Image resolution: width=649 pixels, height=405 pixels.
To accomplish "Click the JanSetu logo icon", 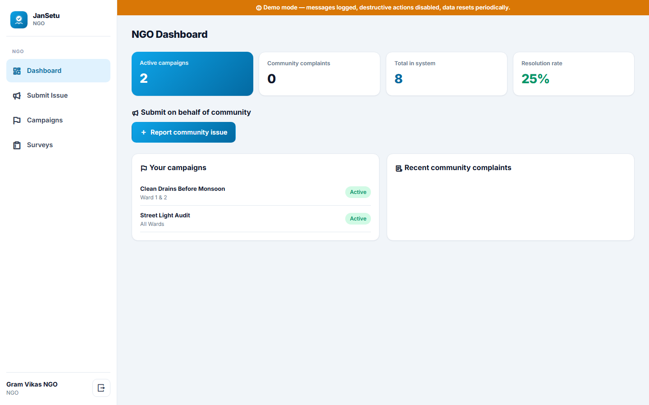I will click(x=19, y=19).
